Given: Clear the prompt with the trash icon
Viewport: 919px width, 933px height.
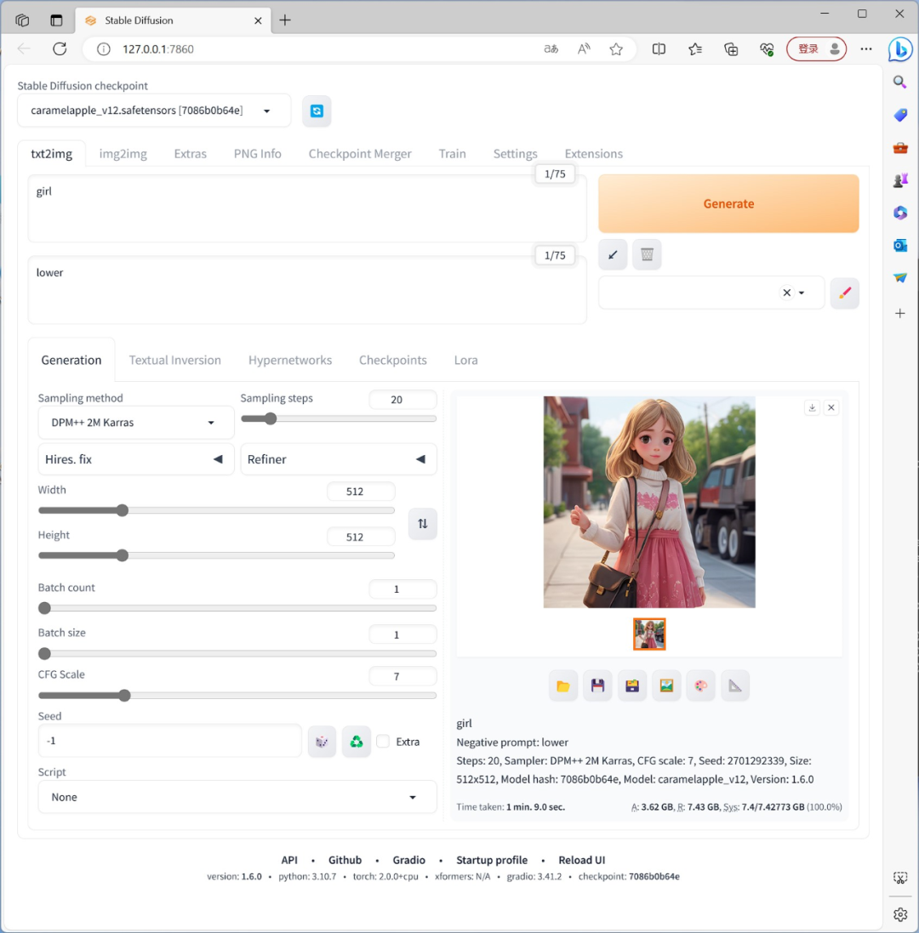Looking at the screenshot, I should [x=647, y=254].
